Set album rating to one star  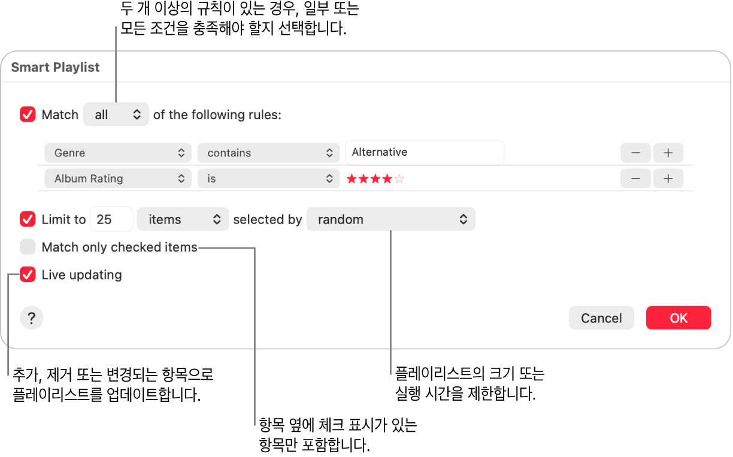(x=352, y=178)
